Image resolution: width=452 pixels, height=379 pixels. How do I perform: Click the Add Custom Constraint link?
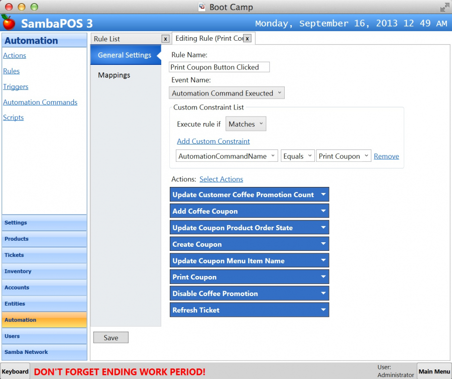click(x=213, y=141)
